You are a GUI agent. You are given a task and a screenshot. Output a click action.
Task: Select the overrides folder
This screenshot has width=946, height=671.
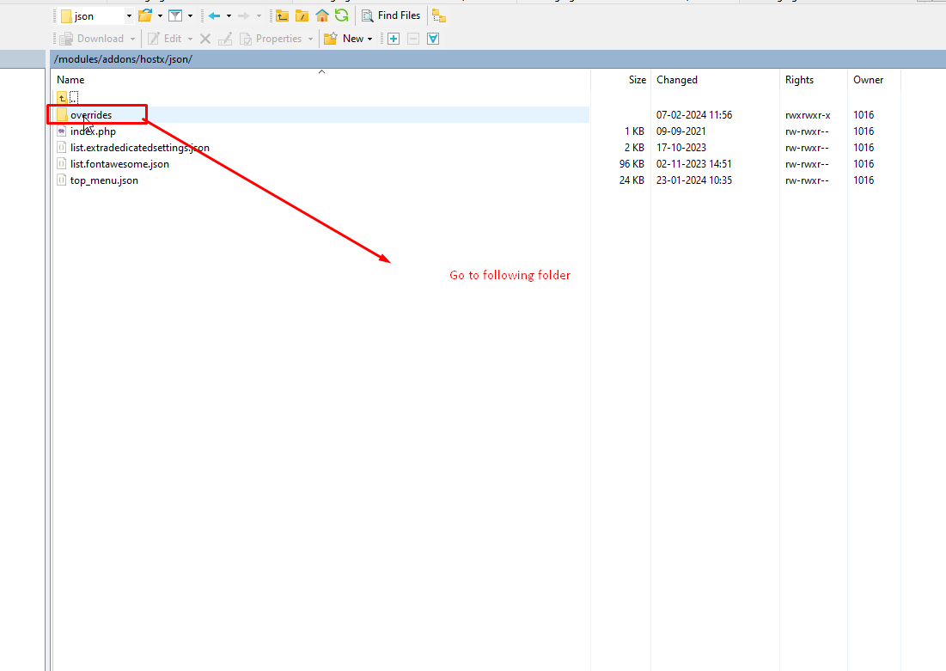pos(90,115)
